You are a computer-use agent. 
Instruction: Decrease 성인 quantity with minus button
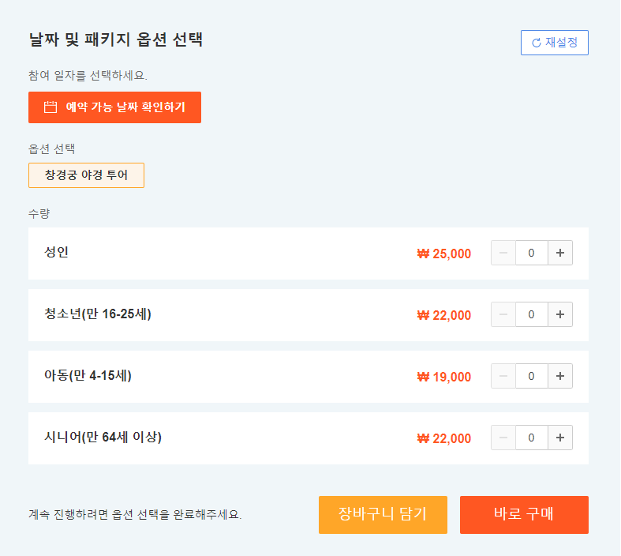tap(503, 253)
